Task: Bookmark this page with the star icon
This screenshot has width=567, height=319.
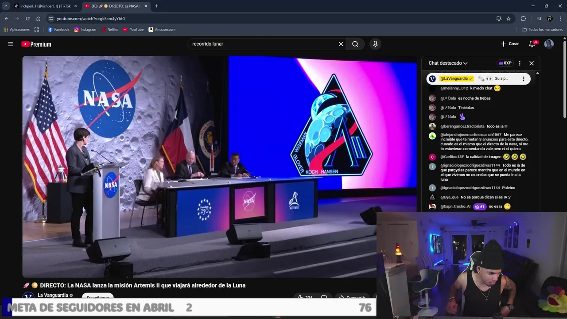Action: [509, 19]
